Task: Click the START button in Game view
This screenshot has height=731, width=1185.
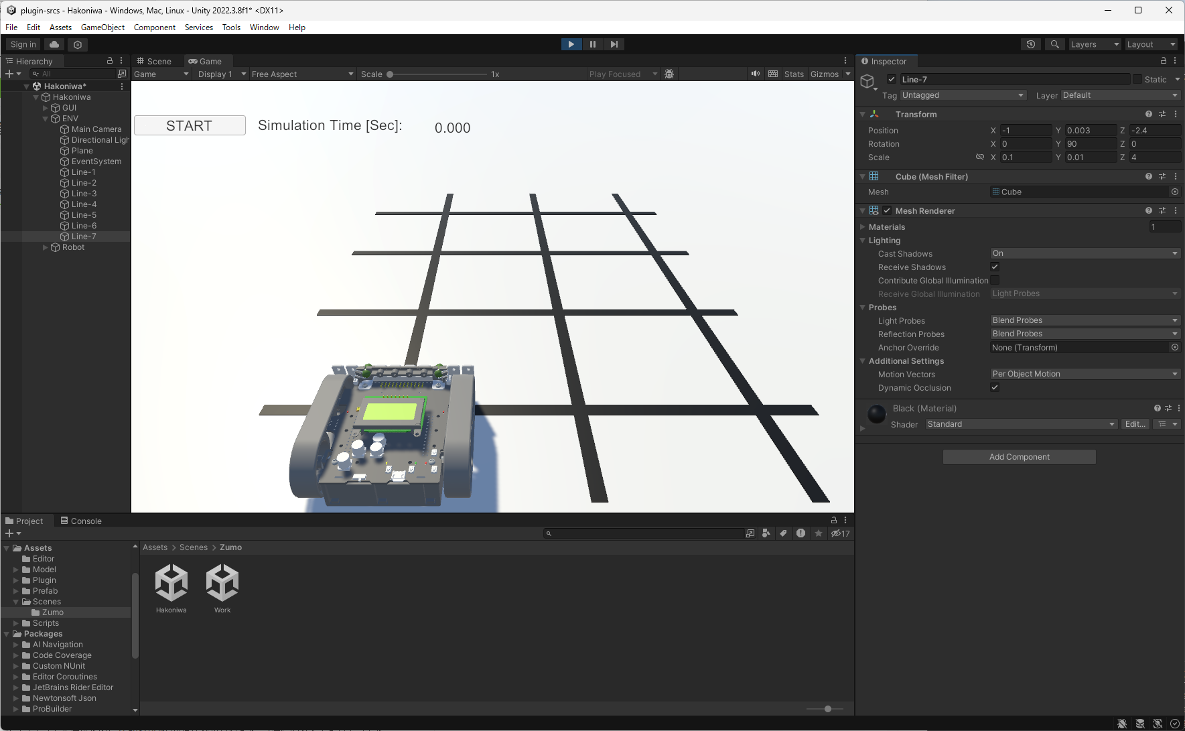Action: pyautogui.click(x=190, y=125)
